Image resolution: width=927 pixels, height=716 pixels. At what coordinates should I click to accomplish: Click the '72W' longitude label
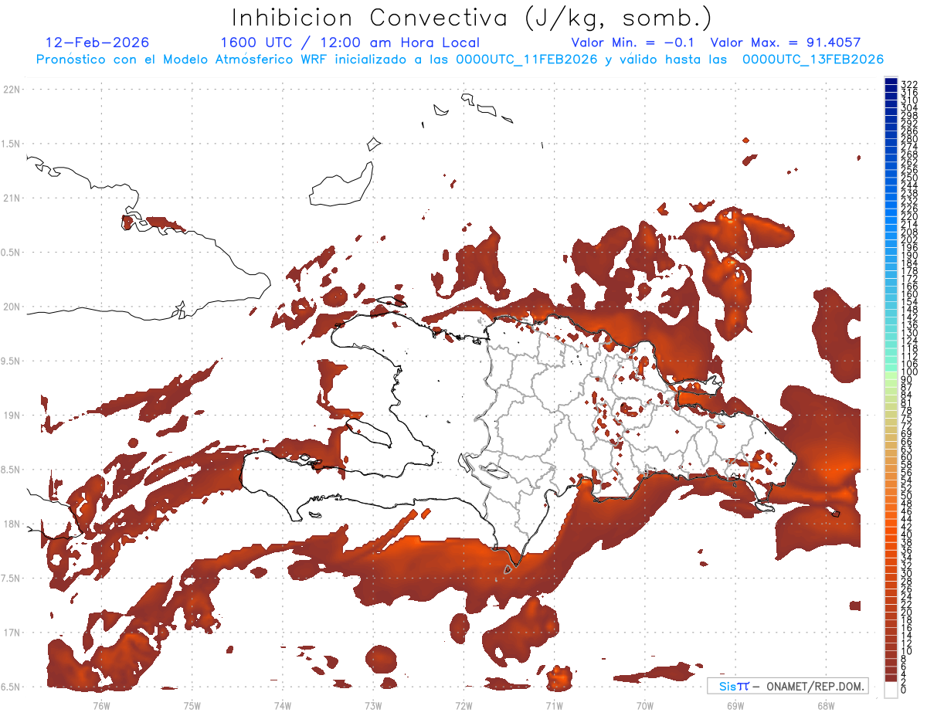463,705
